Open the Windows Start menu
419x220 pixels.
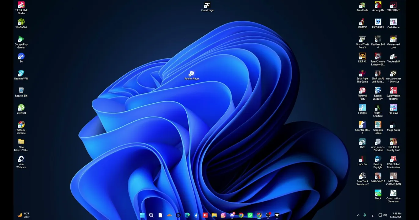coord(142,215)
